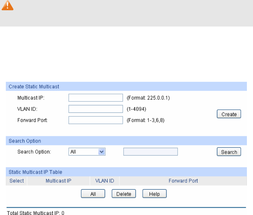
Task: Click the Static Multicast IP Table heading
Action: point(35,172)
